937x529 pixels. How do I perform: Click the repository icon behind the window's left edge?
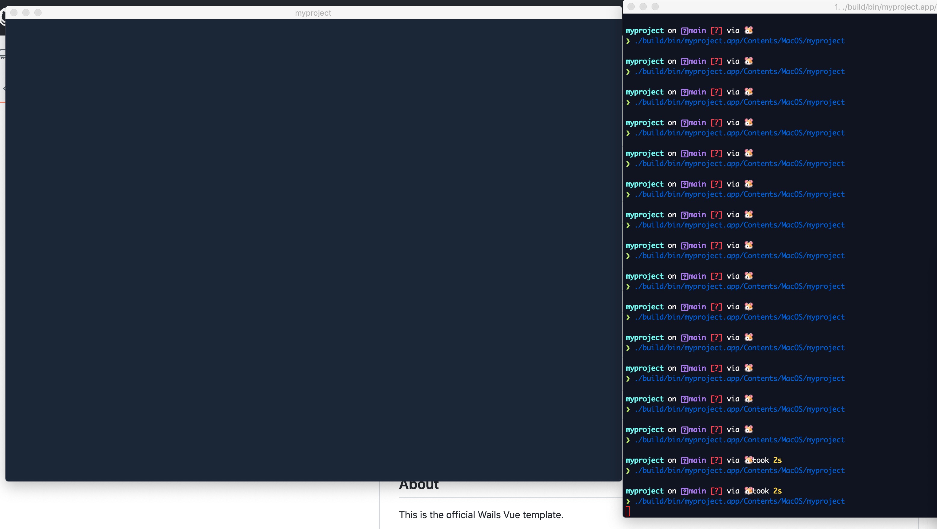(x=2, y=54)
